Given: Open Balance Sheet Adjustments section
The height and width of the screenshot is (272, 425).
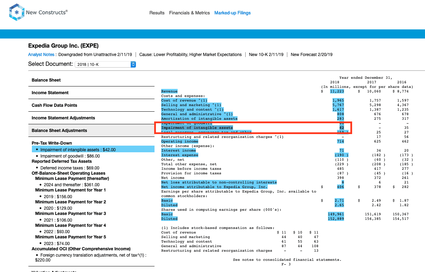Looking at the screenshot, I should [x=91, y=131].
